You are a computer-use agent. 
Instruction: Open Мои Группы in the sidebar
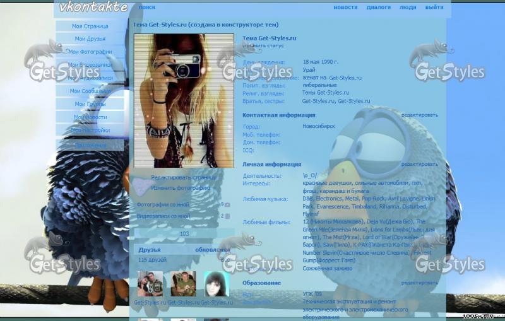90,104
